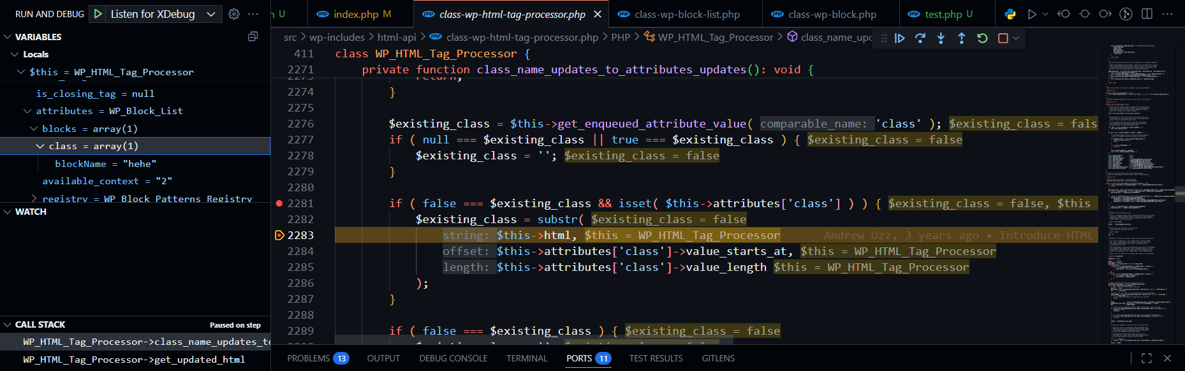Click the editor minimap code overview

1138,191
